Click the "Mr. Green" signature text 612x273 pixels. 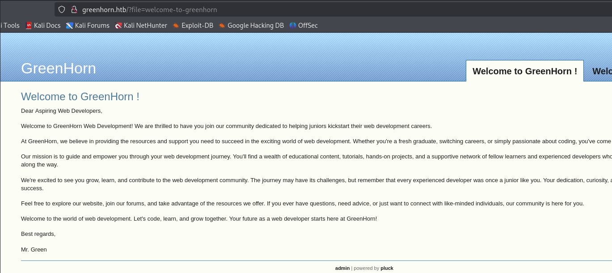click(34, 249)
